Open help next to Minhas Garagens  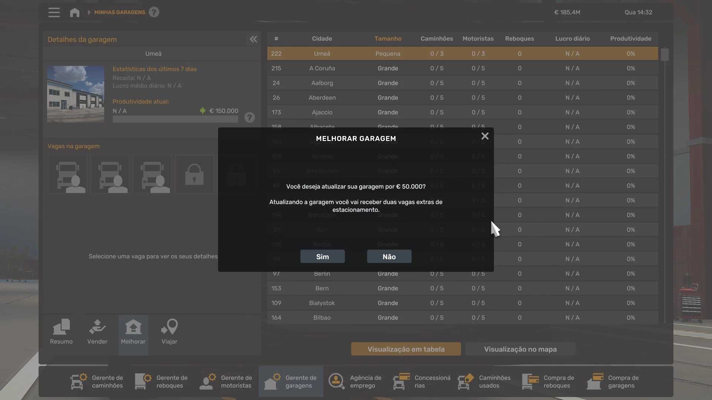(x=154, y=12)
